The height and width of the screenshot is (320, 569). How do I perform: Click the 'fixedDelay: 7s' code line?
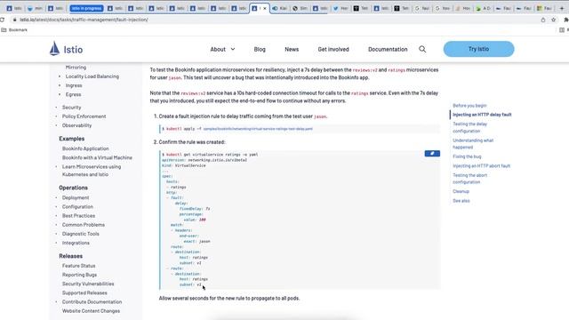(x=195, y=209)
